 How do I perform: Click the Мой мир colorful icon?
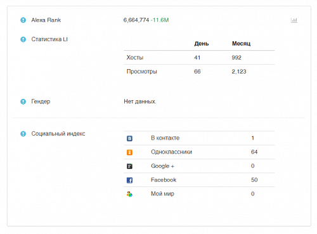coord(129,194)
